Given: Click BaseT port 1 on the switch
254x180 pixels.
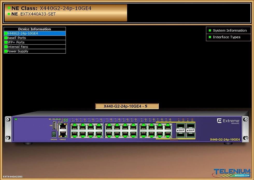Looking at the screenshot, I should tap(74, 127).
